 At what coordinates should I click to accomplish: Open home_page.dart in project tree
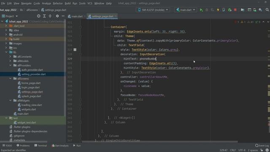point(31,83)
